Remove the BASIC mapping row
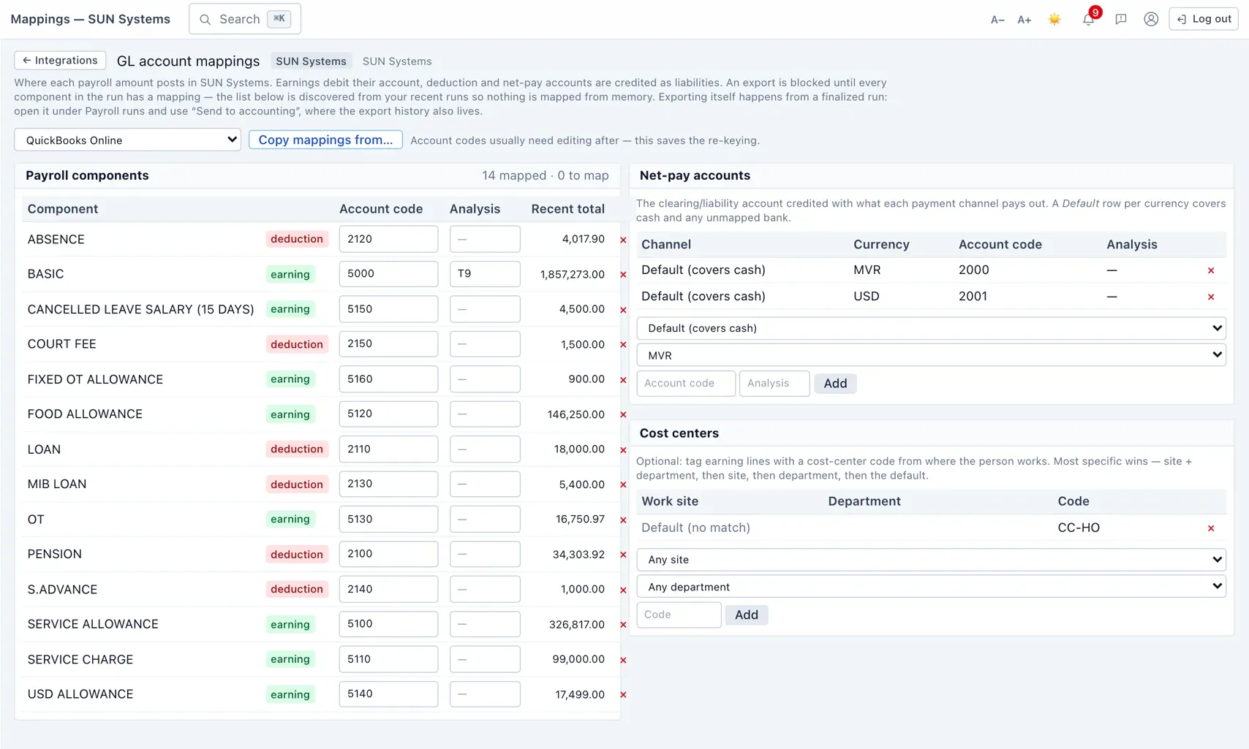 click(x=623, y=275)
